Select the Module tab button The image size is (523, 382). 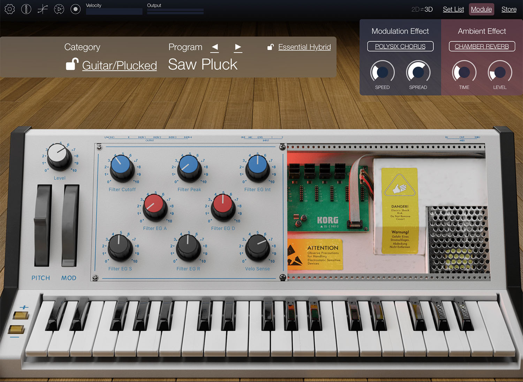[x=482, y=9]
